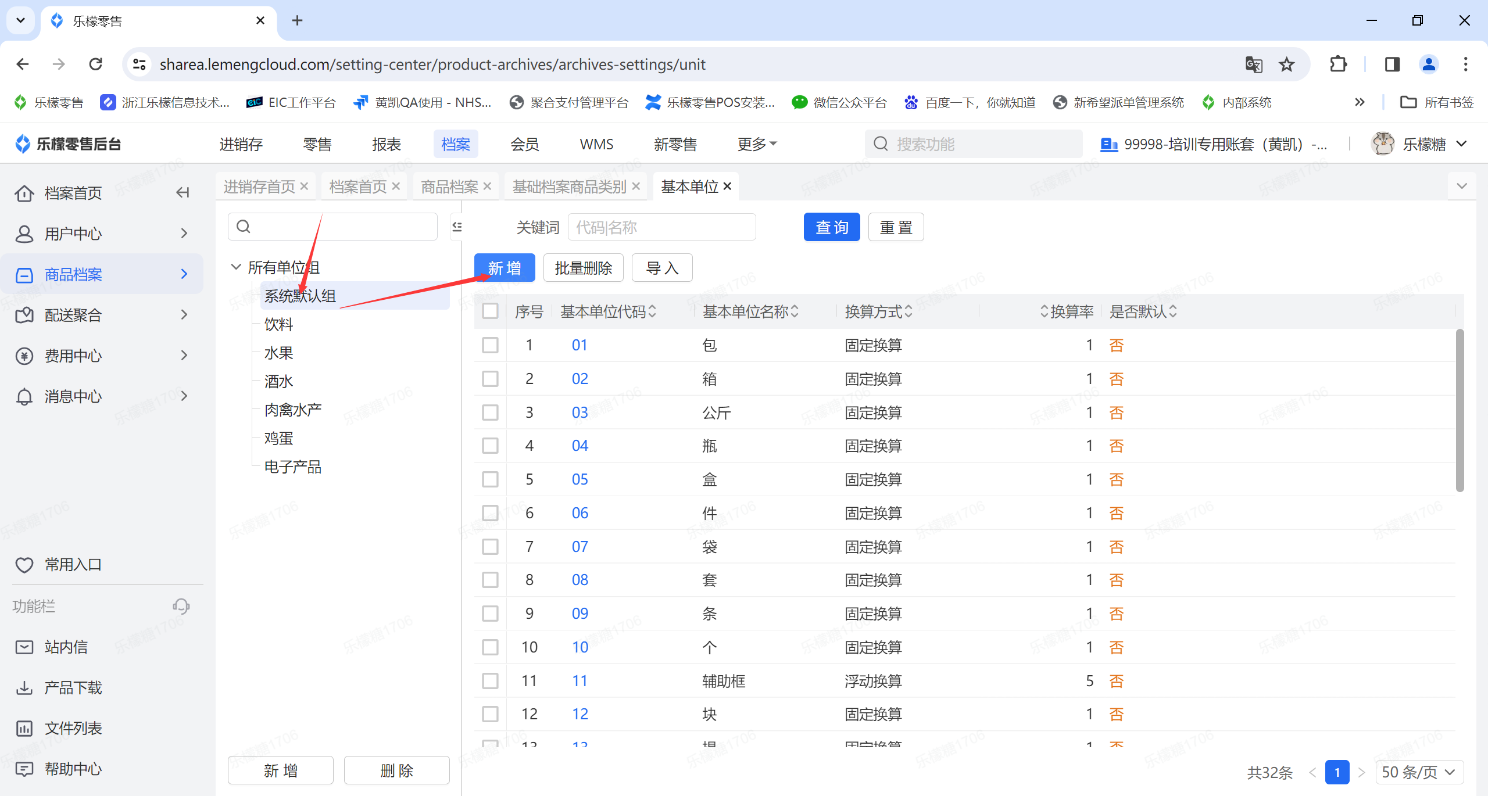Show more bookmarks chevron
1488x796 pixels.
(x=1360, y=102)
